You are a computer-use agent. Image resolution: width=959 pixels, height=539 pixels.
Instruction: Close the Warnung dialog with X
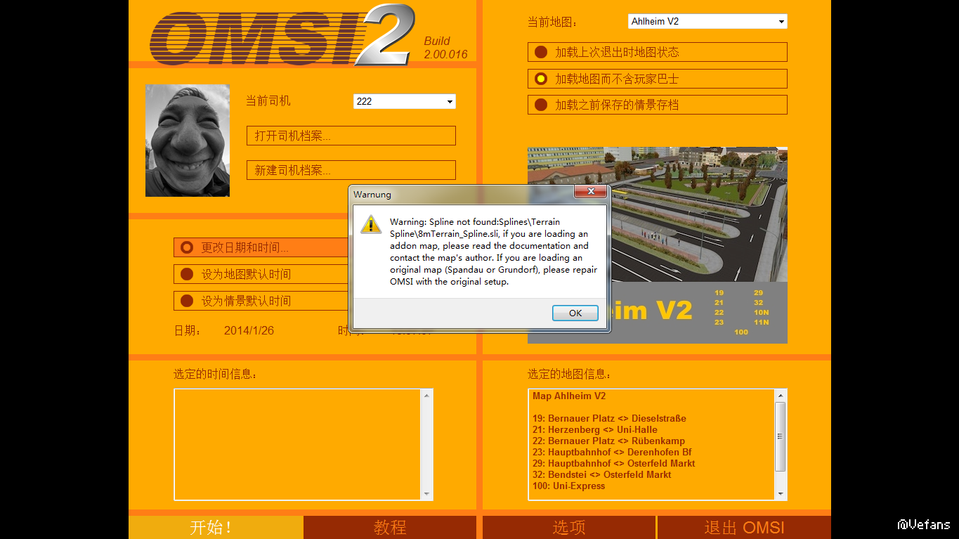[x=590, y=191]
